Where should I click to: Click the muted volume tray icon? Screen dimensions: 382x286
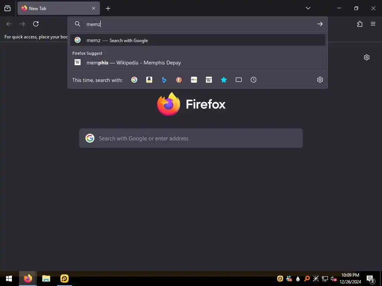[334, 279]
